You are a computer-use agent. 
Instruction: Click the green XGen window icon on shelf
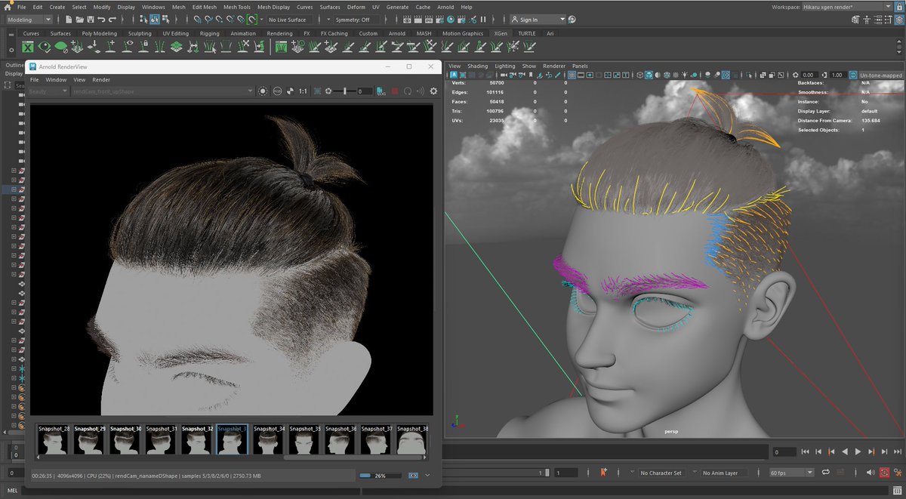coord(28,47)
